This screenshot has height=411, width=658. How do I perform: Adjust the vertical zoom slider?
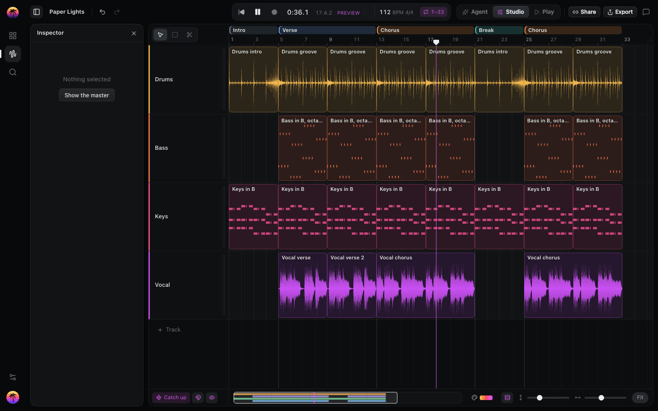pos(548,398)
